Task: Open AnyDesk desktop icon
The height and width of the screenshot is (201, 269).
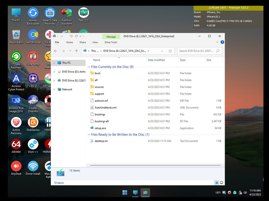Action: point(16,168)
